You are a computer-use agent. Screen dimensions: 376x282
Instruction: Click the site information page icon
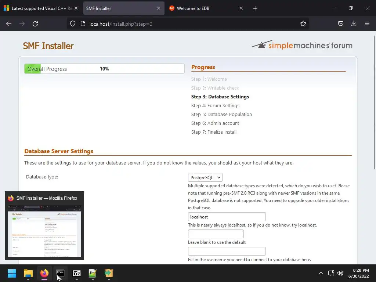[x=83, y=24]
